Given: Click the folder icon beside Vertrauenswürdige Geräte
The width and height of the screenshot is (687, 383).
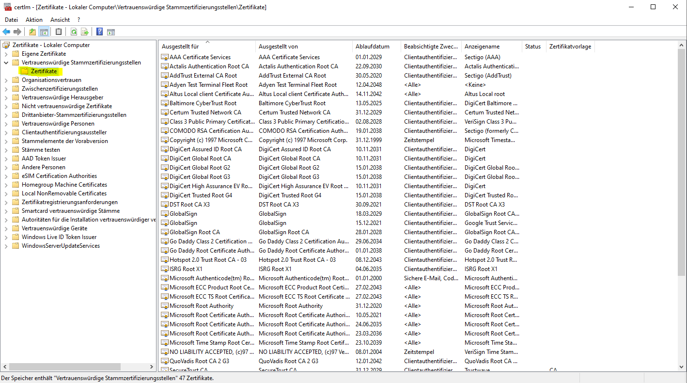Looking at the screenshot, I should [x=16, y=228].
